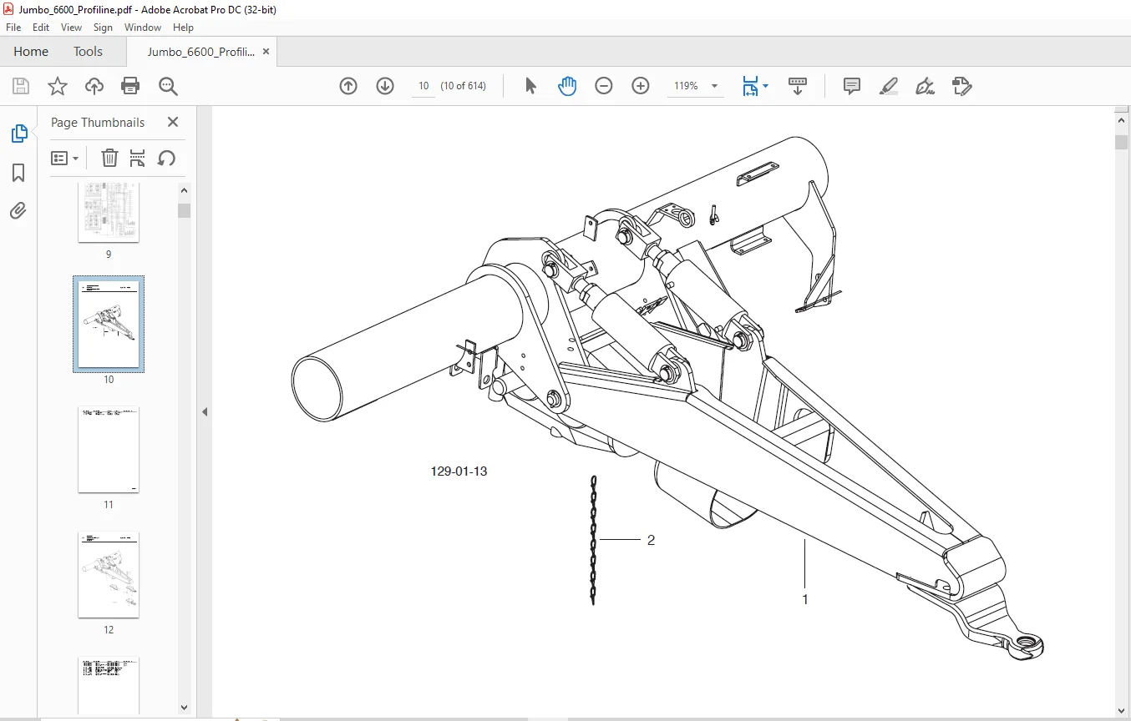
Task: Click the Save file icon
Action: point(20,86)
